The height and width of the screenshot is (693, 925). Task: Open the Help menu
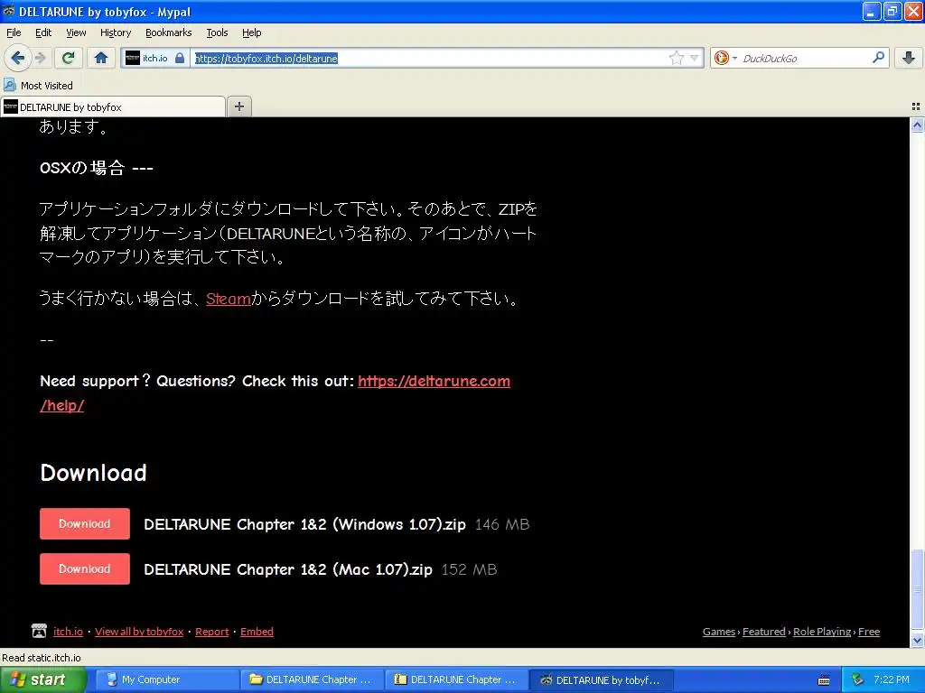(x=251, y=32)
